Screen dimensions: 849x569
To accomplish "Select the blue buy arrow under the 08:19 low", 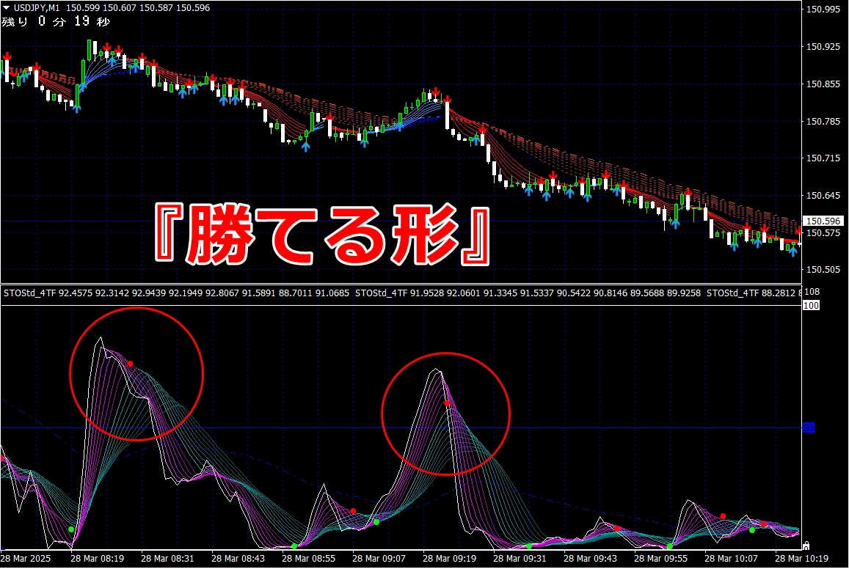I will (x=76, y=107).
